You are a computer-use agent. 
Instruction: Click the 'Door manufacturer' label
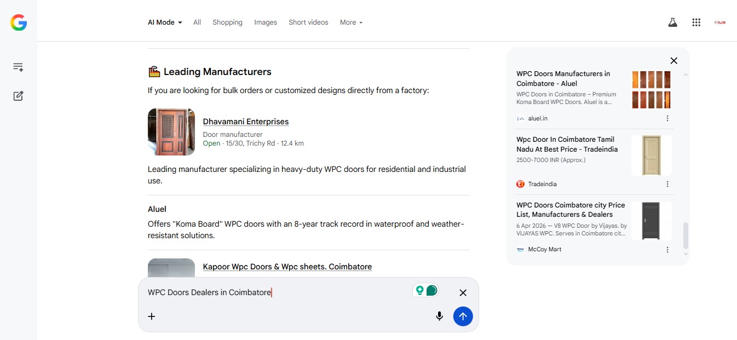click(x=233, y=134)
